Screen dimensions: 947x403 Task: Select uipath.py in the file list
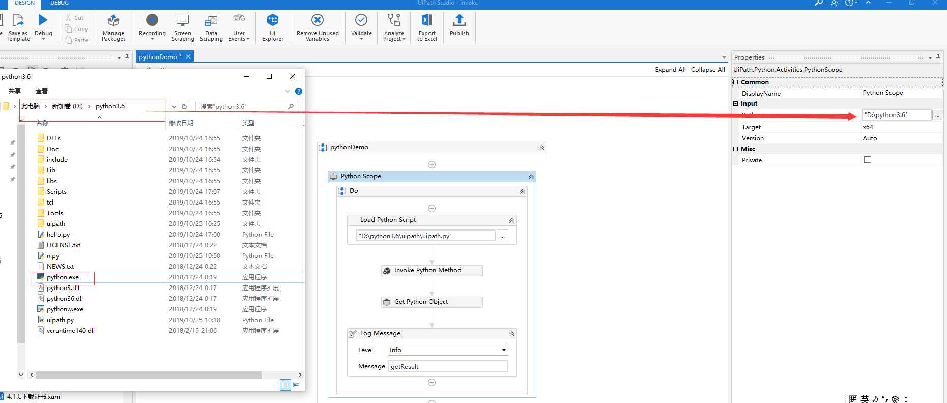60,320
